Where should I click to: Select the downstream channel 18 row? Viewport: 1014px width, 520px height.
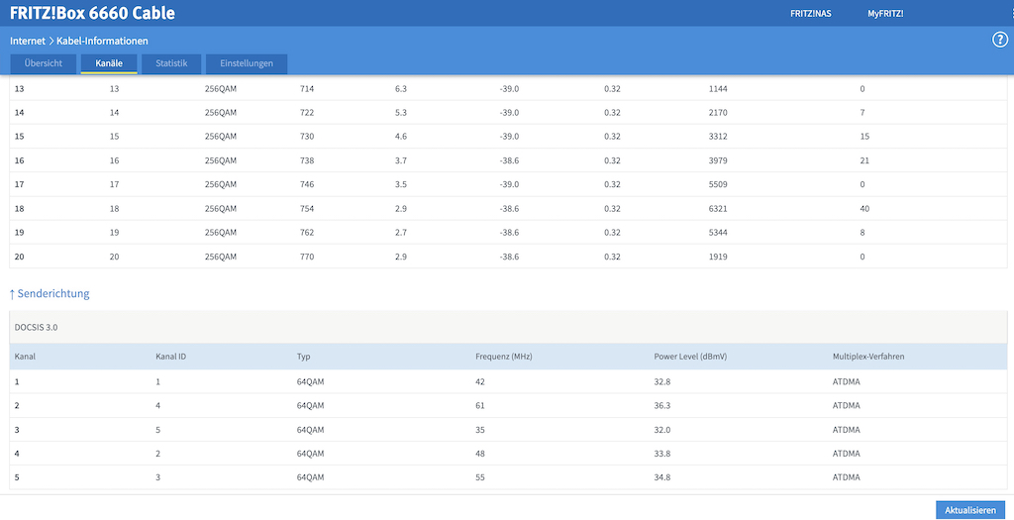point(507,209)
